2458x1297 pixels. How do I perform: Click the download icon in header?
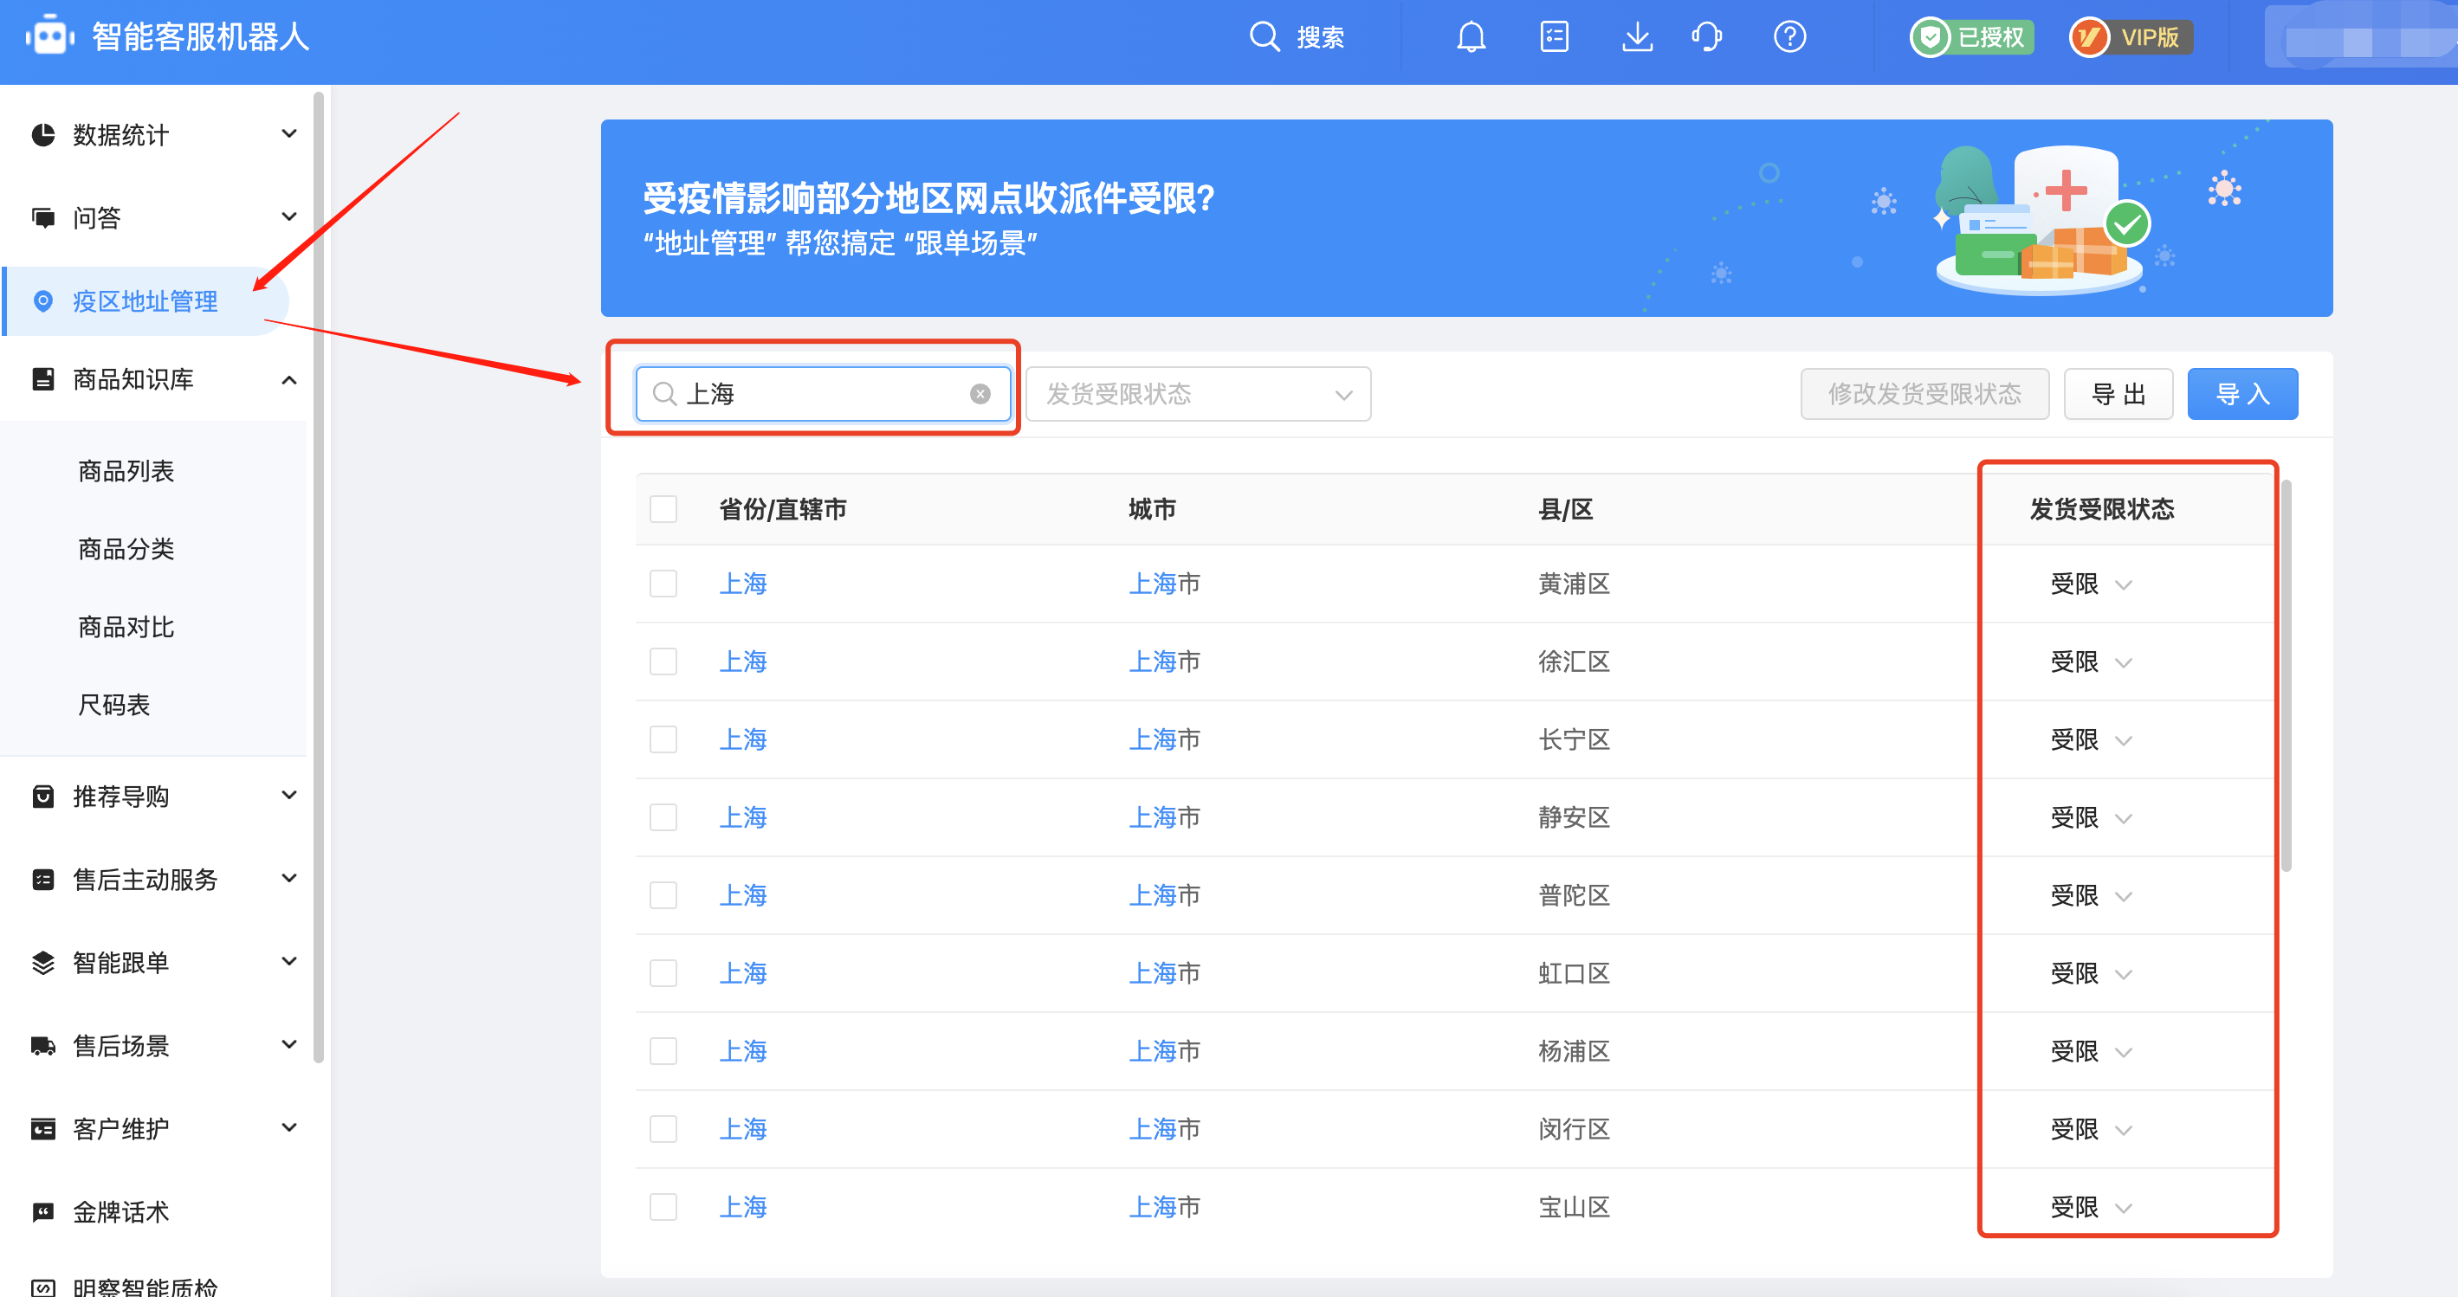[1638, 37]
